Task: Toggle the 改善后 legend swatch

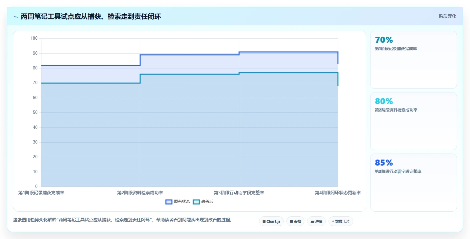Action: point(196,202)
